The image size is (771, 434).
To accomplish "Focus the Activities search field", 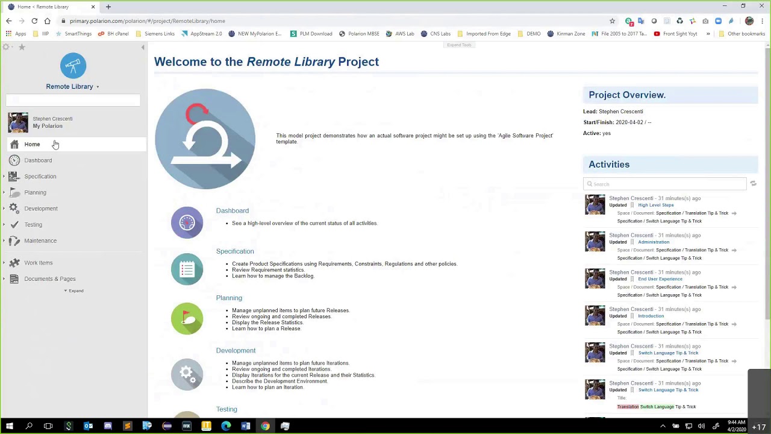I will pos(665,184).
